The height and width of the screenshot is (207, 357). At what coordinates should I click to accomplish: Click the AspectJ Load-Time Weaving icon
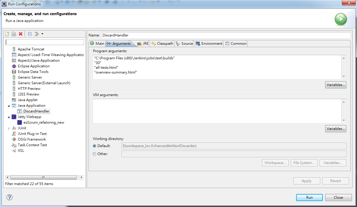14,55
